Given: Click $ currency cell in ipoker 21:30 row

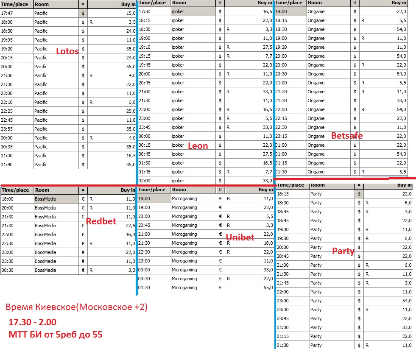Looking at the screenshot, I should point(220,101).
